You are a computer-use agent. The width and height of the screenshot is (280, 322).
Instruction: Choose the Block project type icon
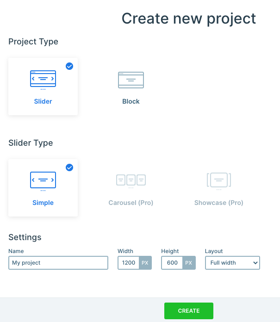(x=131, y=80)
